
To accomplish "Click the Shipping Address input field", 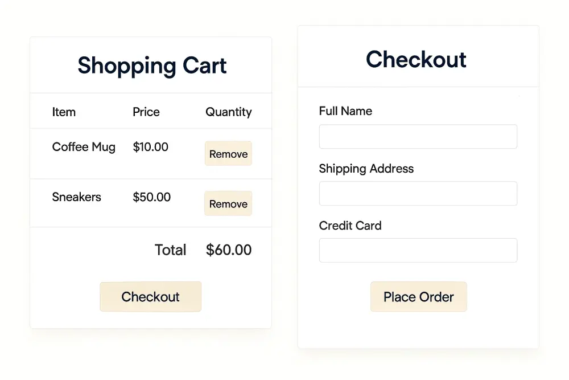I will coord(418,193).
